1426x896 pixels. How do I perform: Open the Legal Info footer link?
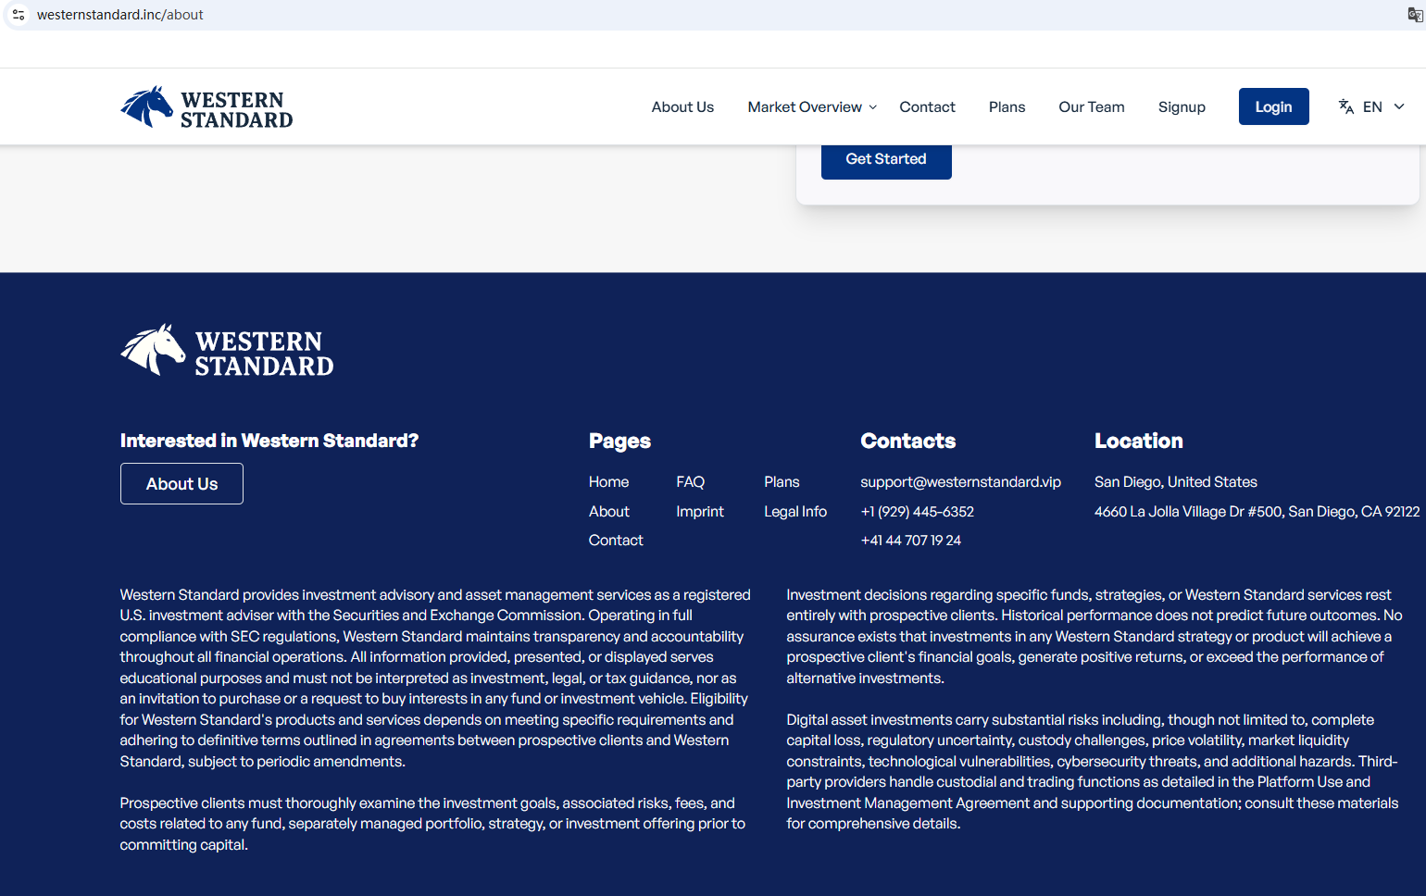coord(795,512)
